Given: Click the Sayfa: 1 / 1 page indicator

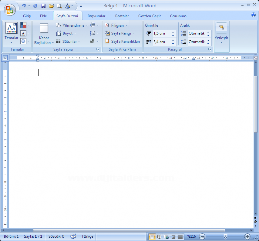Looking at the screenshot, I should [33, 236].
